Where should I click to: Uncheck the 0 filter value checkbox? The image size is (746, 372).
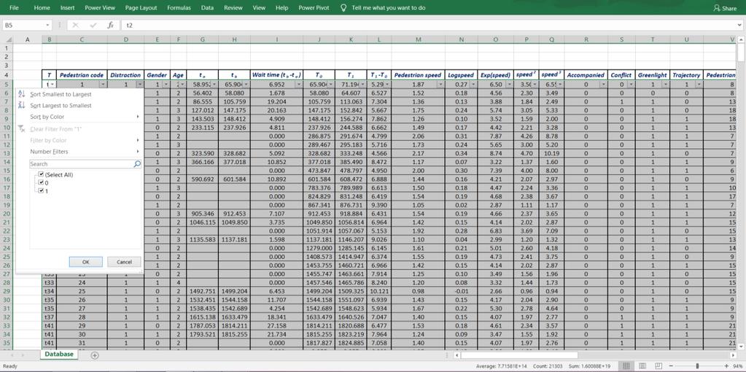[41, 182]
